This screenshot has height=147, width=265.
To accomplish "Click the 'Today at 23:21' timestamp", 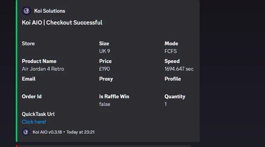I will coord(80,132).
